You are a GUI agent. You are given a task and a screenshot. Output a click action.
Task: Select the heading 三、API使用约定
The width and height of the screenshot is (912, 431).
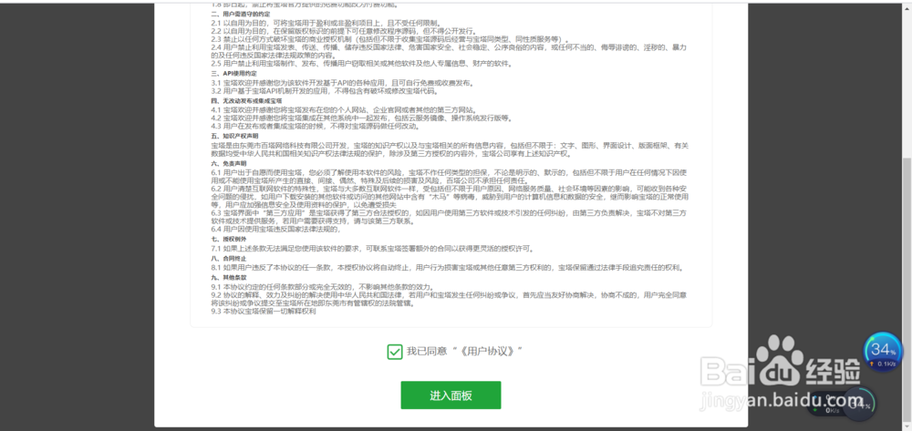click(x=233, y=74)
